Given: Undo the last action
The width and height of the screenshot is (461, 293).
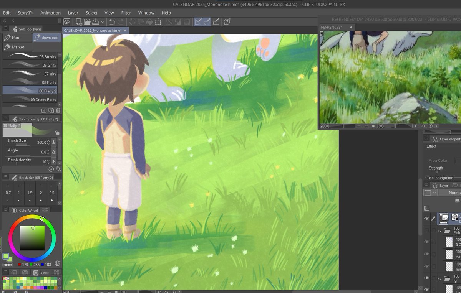Looking at the screenshot, I should click(112, 22).
